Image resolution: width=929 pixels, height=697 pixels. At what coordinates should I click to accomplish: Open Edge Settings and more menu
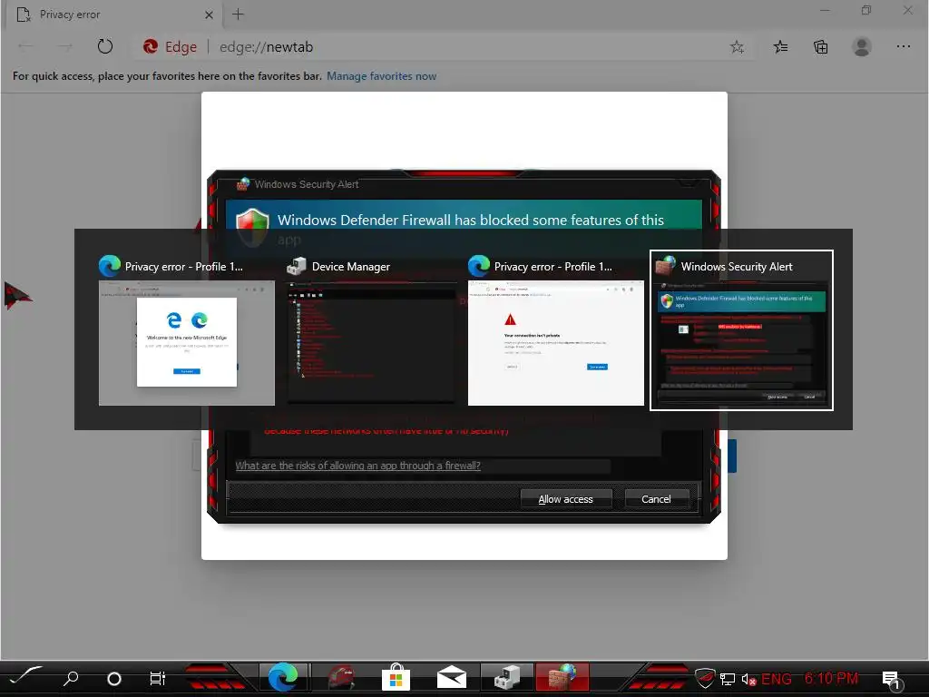tap(904, 47)
